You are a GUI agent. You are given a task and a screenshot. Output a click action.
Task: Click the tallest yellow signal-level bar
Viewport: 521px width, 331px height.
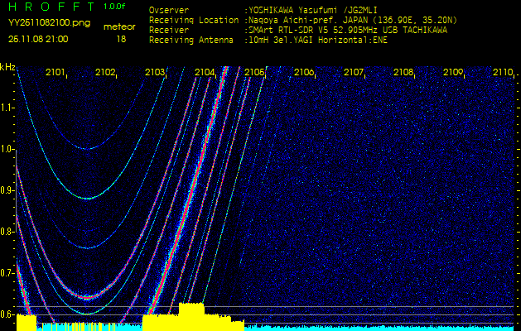(191, 316)
